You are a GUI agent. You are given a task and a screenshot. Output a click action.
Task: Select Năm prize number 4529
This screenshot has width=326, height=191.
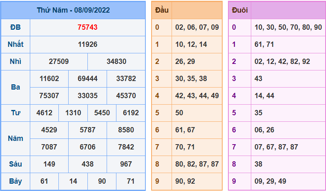[x=49, y=130]
